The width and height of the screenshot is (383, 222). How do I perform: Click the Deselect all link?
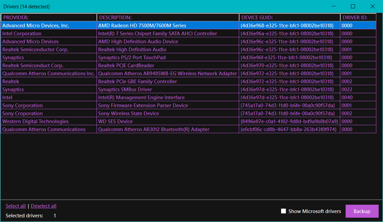pyautogui.click(x=43, y=206)
